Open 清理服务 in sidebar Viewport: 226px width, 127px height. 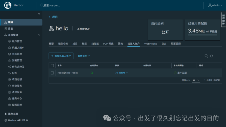coord(17,92)
